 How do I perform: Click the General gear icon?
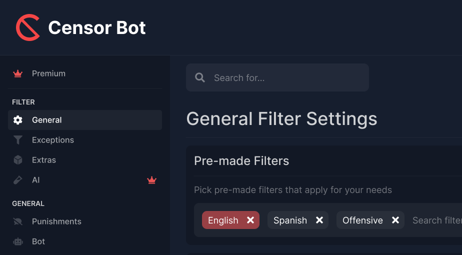point(18,120)
